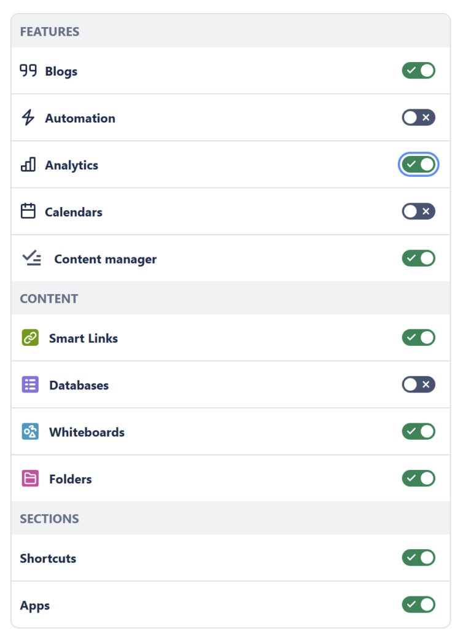
Task: Disable the Smart Links toggle
Action: (x=419, y=338)
